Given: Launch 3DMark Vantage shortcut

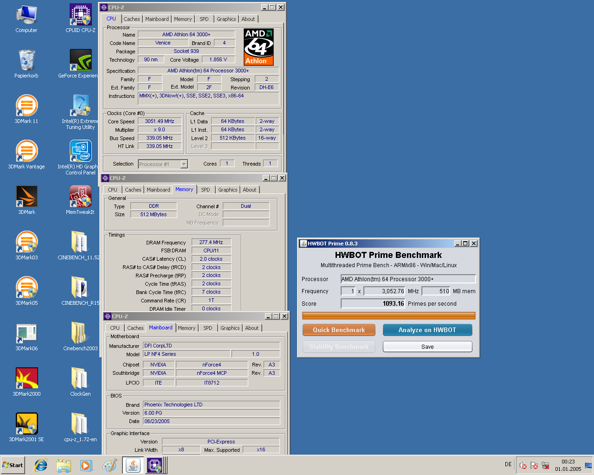Looking at the screenshot, I should (x=26, y=155).
